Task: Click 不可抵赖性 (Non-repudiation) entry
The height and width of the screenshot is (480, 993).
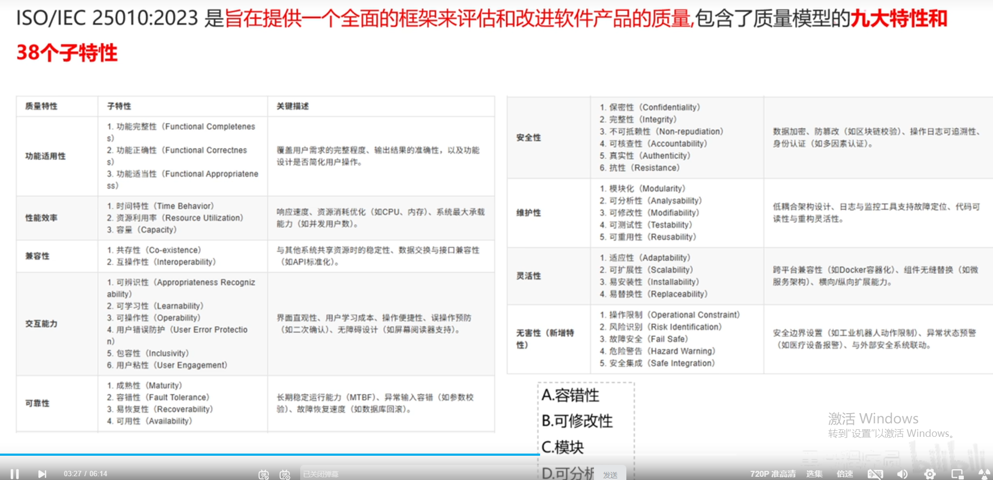Action: [x=661, y=132]
